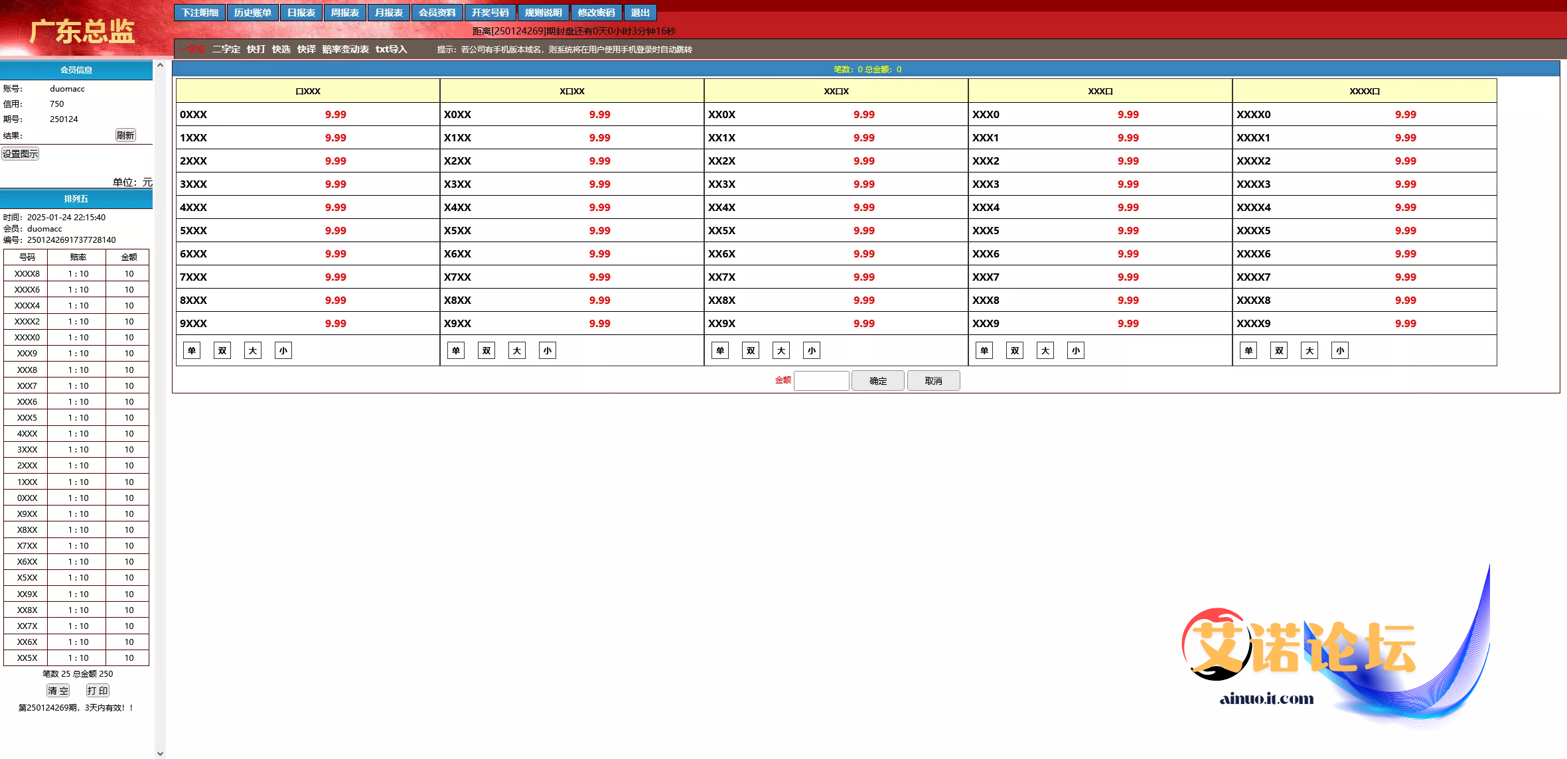Toggle 双 quick-select in XXX口 column
Viewport: 1567px width, 759px height.
pos(1015,350)
